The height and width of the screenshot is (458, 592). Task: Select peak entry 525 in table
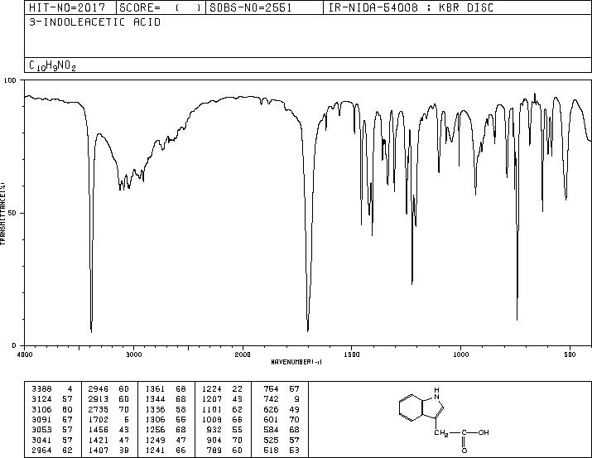coord(282,441)
